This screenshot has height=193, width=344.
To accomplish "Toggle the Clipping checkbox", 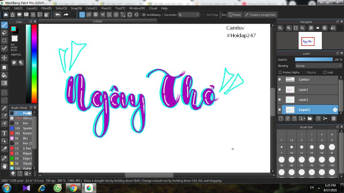I will coord(304,72).
